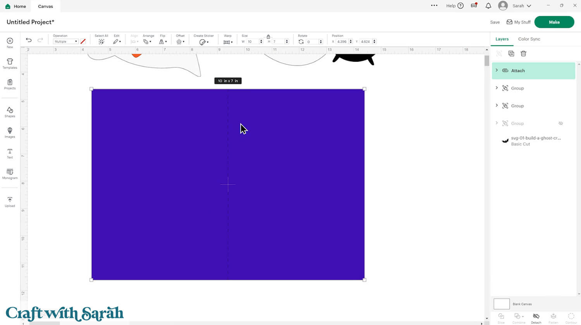Click Detach in the bottom layers bar
The width and height of the screenshot is (581, 325).
[536, 318]
